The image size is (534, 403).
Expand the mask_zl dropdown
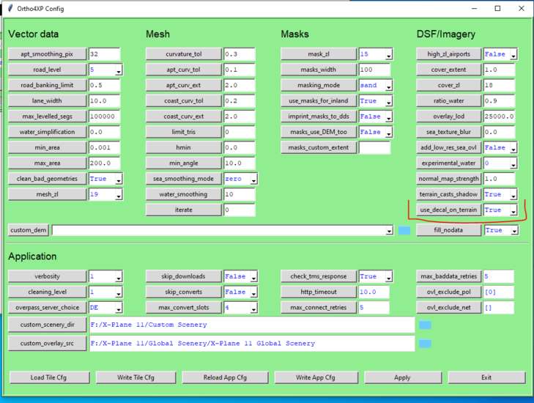point(388,54)
